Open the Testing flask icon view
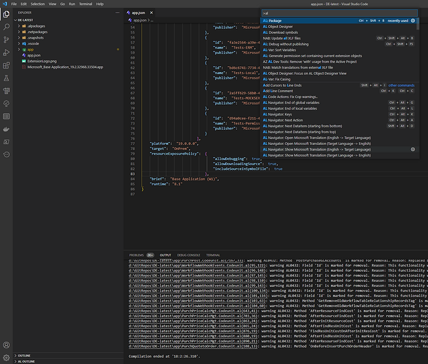 point(6,78)
